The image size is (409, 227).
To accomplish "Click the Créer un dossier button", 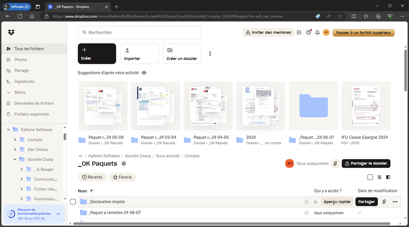I will point(182,54).
